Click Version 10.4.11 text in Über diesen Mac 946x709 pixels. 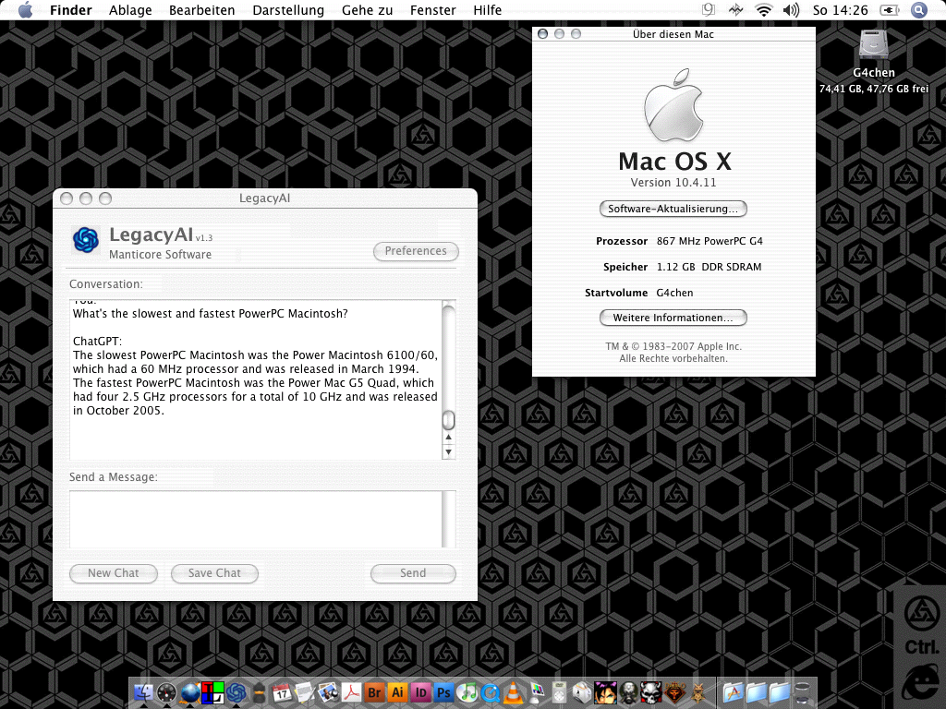(x=673, y=183)
